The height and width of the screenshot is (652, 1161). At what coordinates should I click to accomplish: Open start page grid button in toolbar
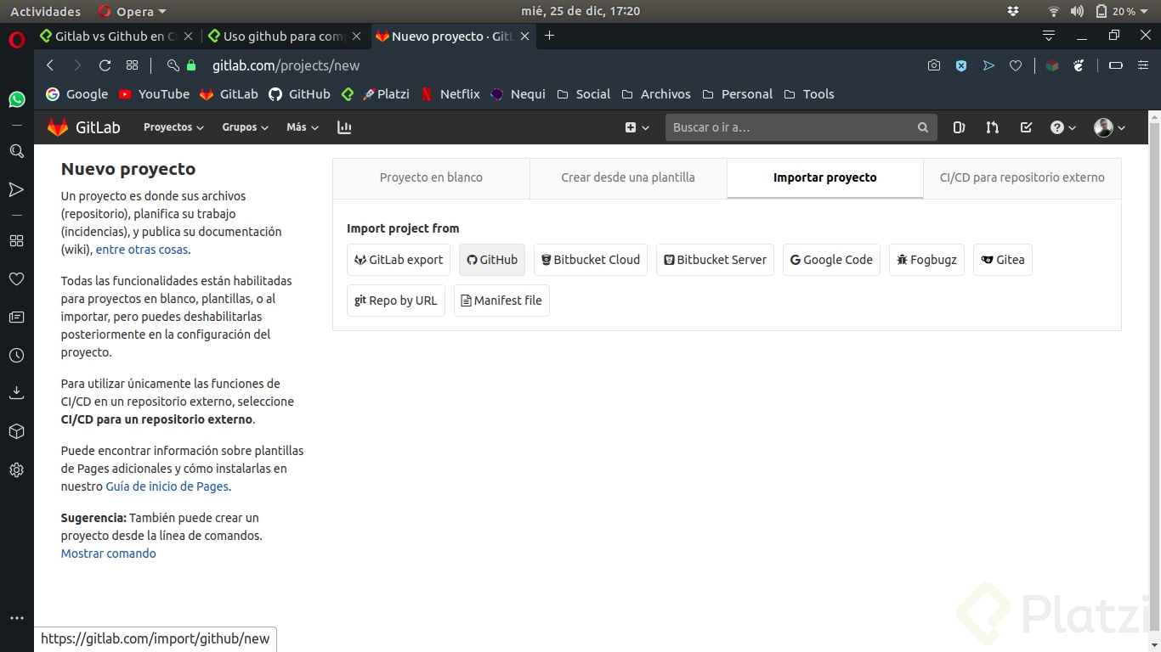(x=132, y=65)
